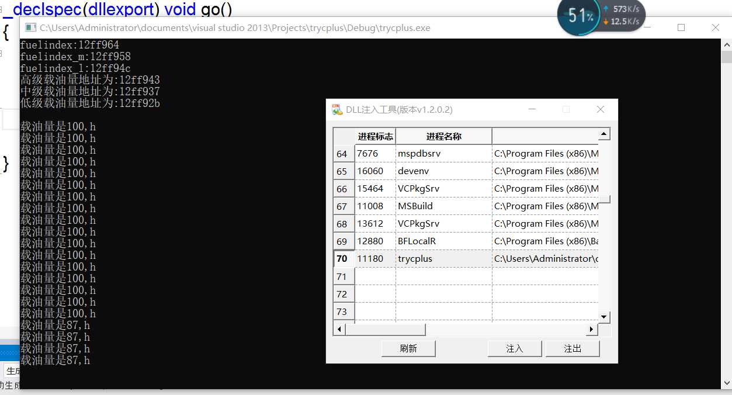
Task: Click the console window scrollbar thumb
Action: [x=726, y=57]
